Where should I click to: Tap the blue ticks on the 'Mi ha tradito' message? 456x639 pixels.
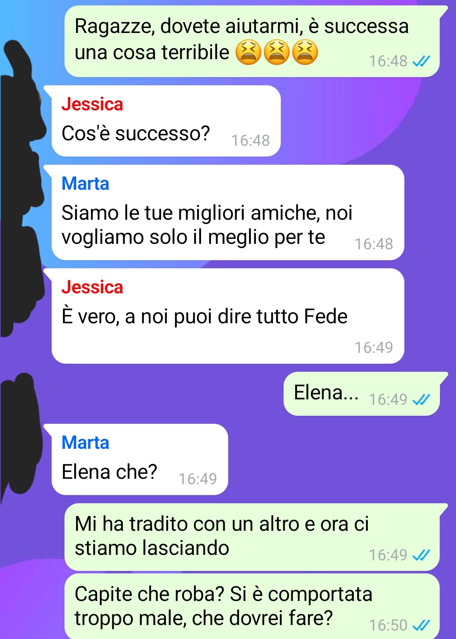click(x=421, y=555)
